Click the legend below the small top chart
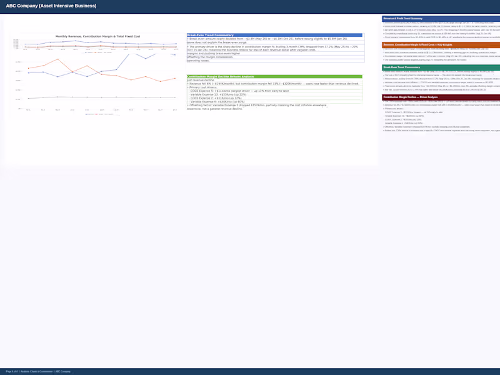The width and height of the screenshot is (500, 375). point(98,52)
